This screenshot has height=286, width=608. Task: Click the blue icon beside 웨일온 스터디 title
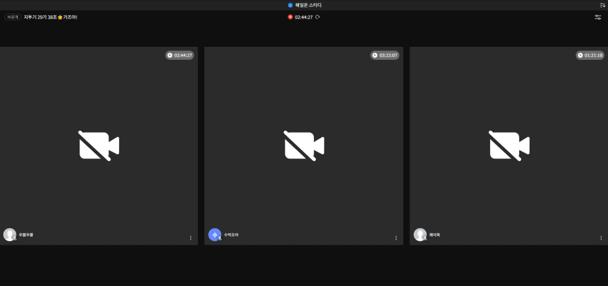click(x=290, y=6)
